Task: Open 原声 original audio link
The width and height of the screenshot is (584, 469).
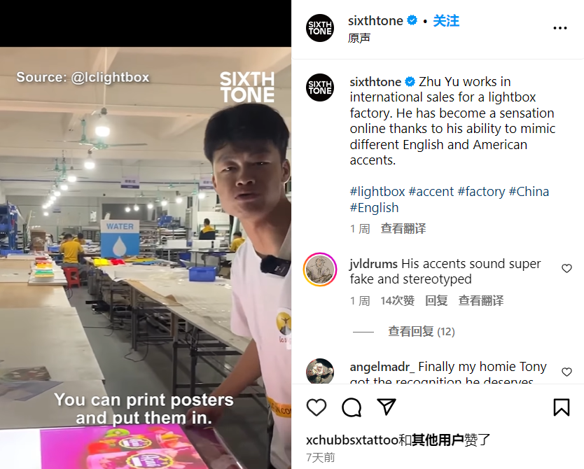Action: tap(359, 38)
